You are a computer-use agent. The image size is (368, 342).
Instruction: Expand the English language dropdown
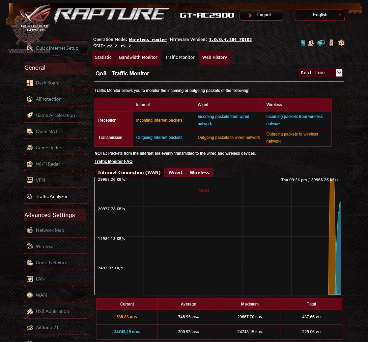(x=320, y=15)
